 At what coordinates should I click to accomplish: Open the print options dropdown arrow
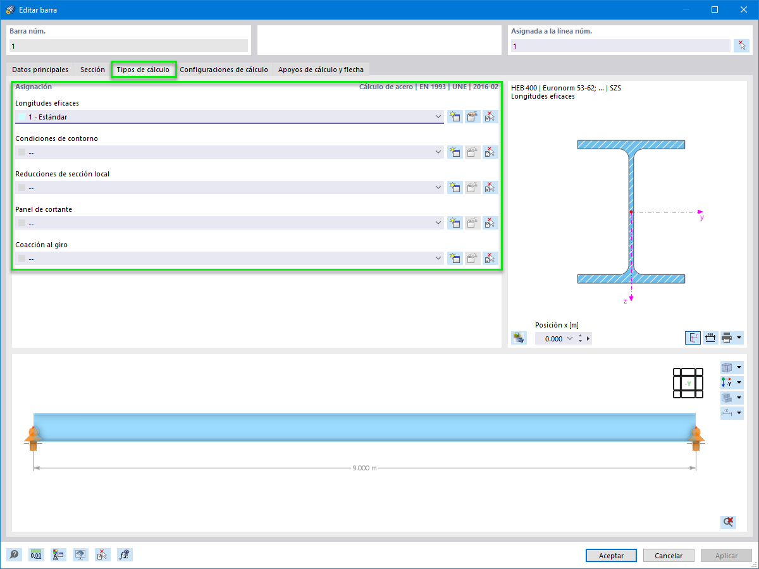pyautogui.click(x=739, y=338)
